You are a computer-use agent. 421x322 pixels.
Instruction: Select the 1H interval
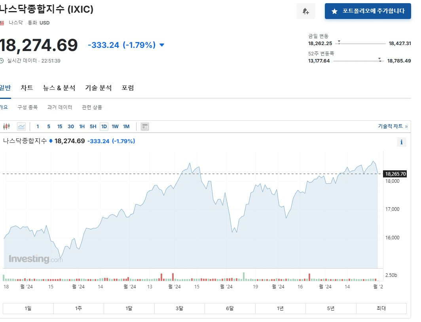[82, 126]
